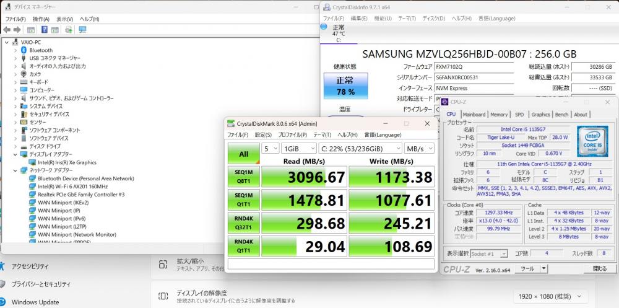Open 機能(U) menu in CrystalDiskInfo
Image resolution: width=619 pixels, height=308 pixels.
click(383, 18)
